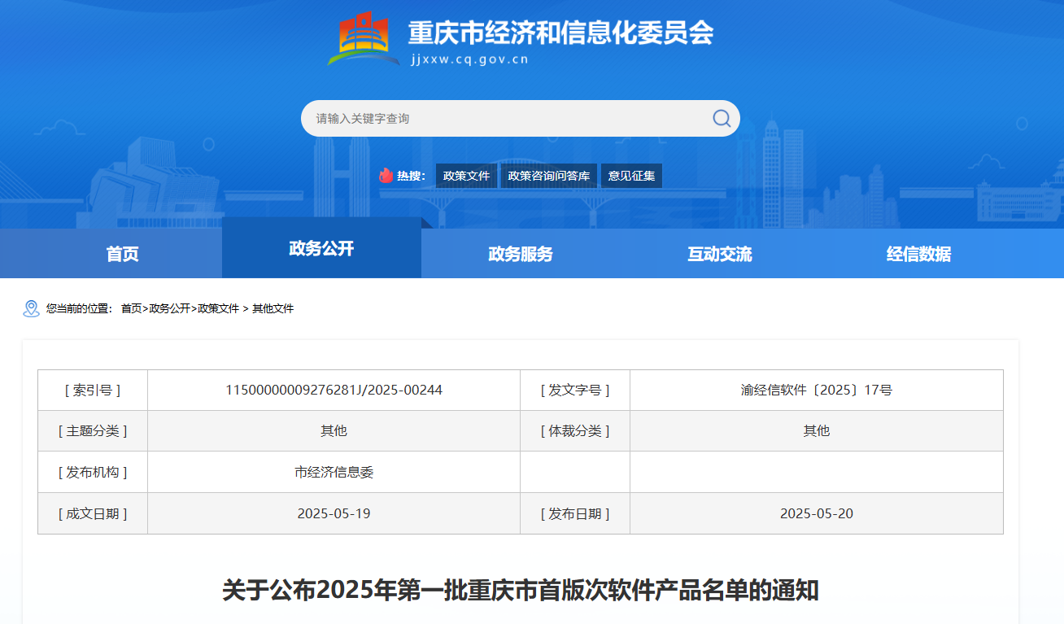Click 其他文件 in the breadcrumb path
Viewport: 1064px width, 624px height.
(273, 309)
